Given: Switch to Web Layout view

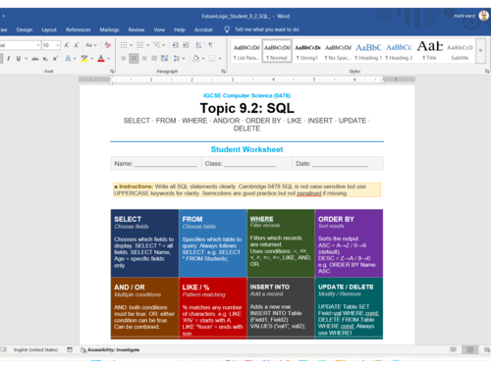Looking at the screenshot, I should (x=487, y=349).
